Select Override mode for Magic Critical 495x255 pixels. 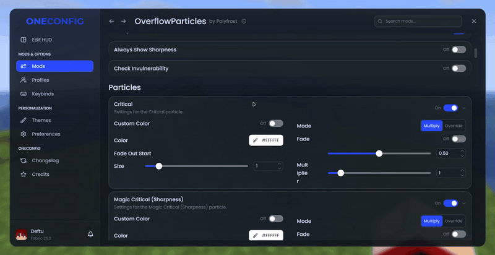pyautogui.click(x=454, y=221)
